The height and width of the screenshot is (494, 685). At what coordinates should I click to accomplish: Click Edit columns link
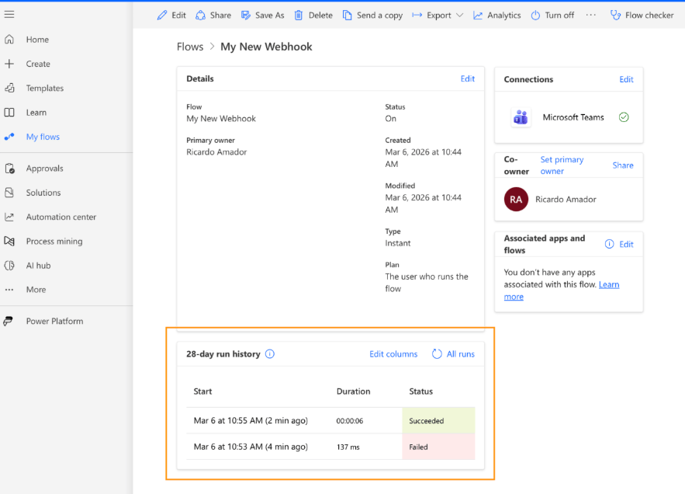(x=393, y=354)
